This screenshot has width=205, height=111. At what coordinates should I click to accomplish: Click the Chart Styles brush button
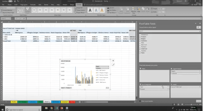point(113,65)
